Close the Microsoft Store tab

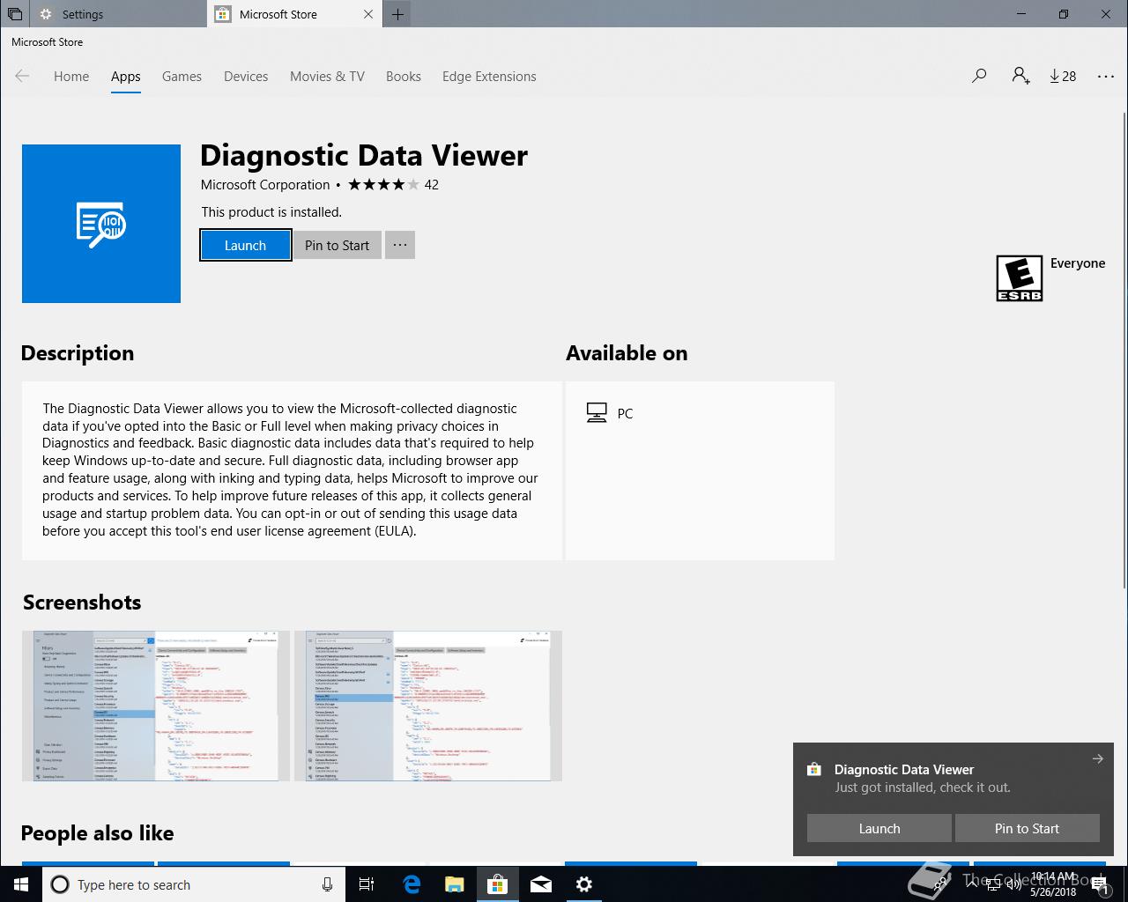(x=368, y=14)
